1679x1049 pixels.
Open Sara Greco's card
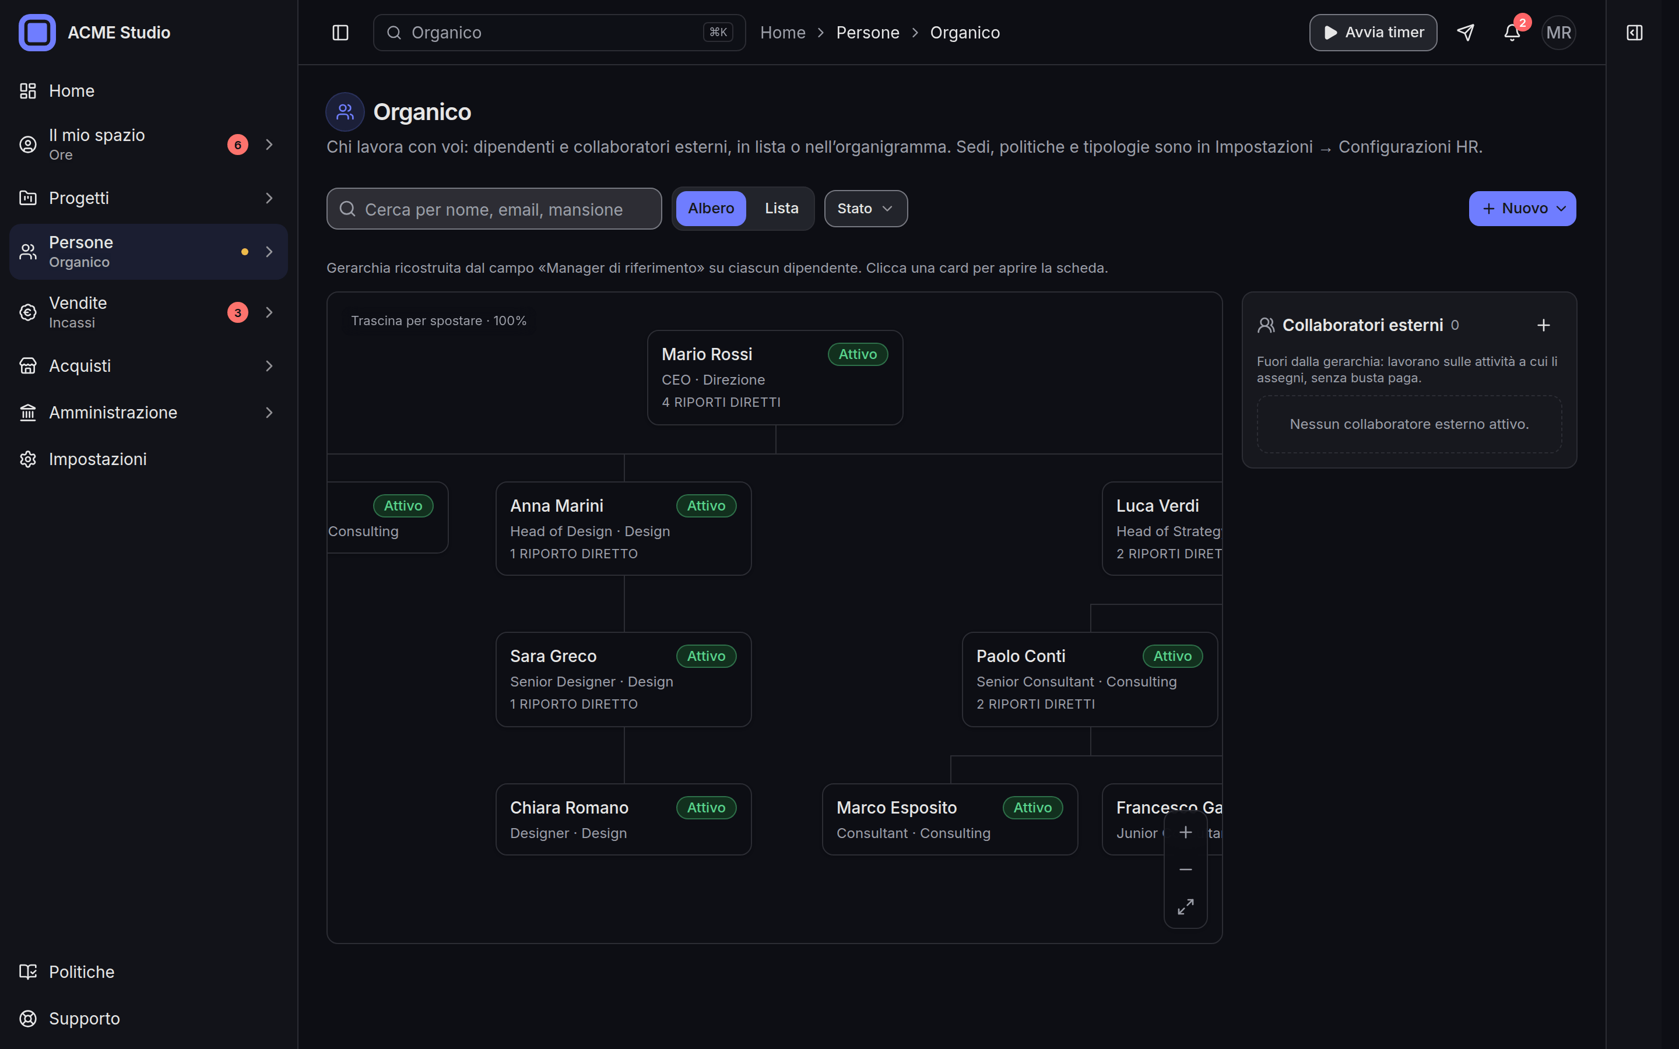click(x=623, y=679)
